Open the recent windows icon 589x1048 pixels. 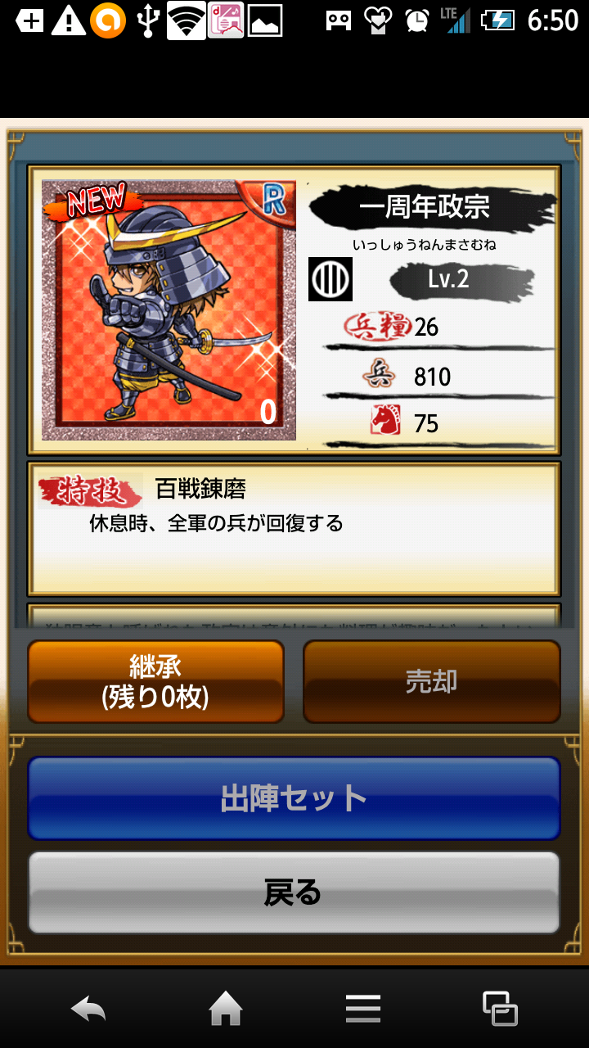(x=500, y=1008)
